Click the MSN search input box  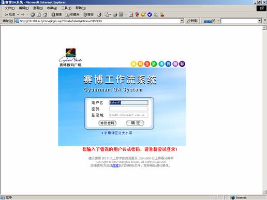pyautogui.click(x=240, y=21)
